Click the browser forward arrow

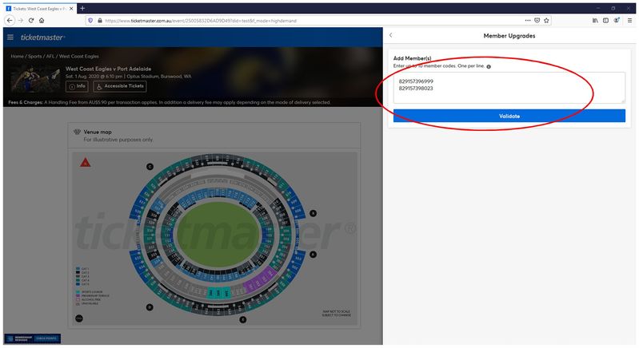point(20,20)
